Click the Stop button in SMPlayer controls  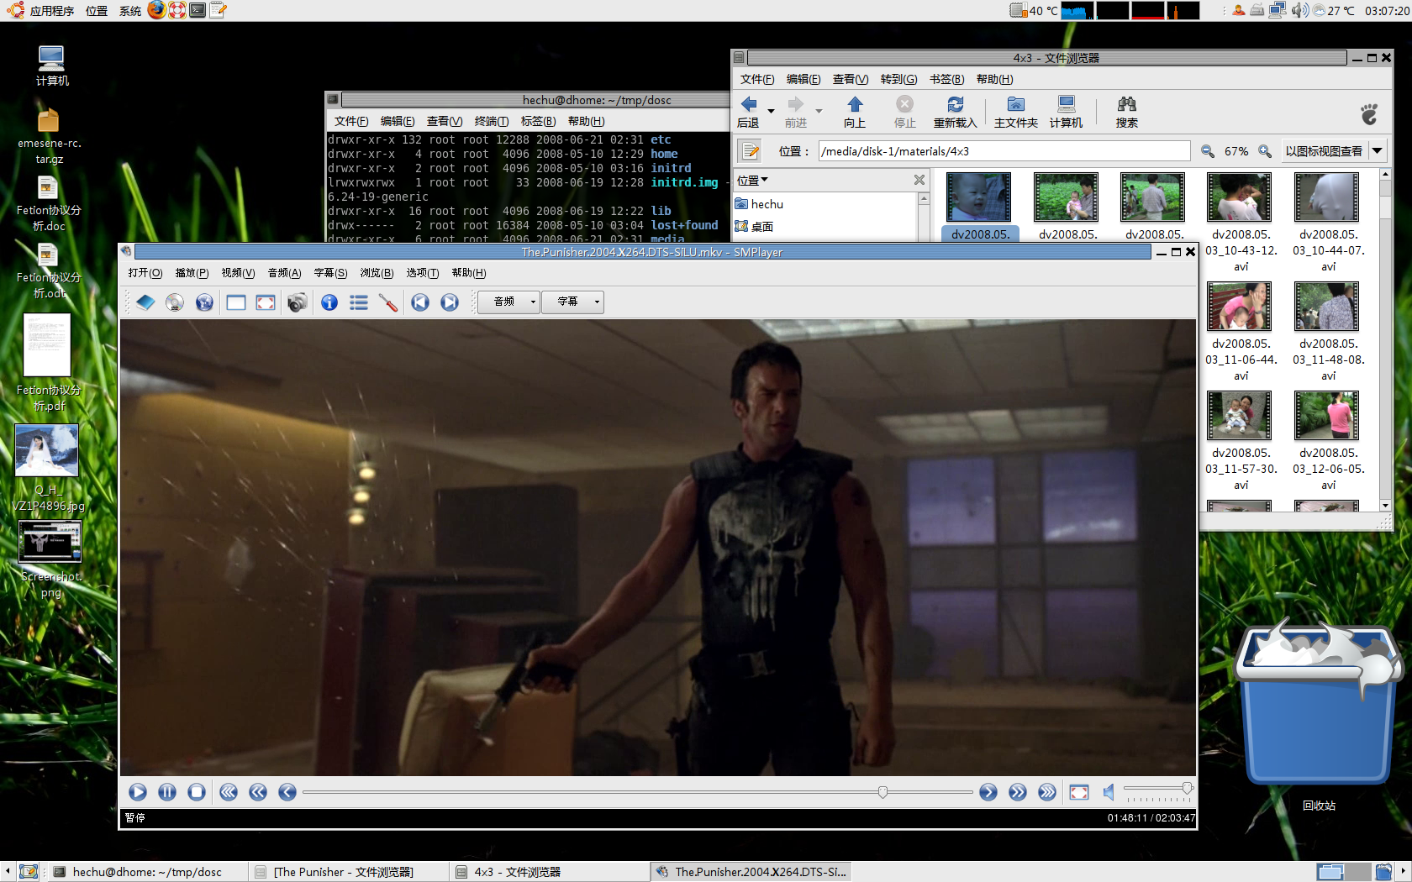(197, 792)
